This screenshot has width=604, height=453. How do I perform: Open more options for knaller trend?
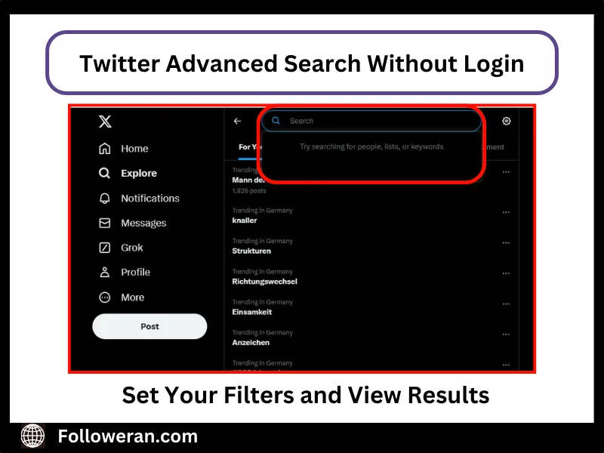coord(506,212)
